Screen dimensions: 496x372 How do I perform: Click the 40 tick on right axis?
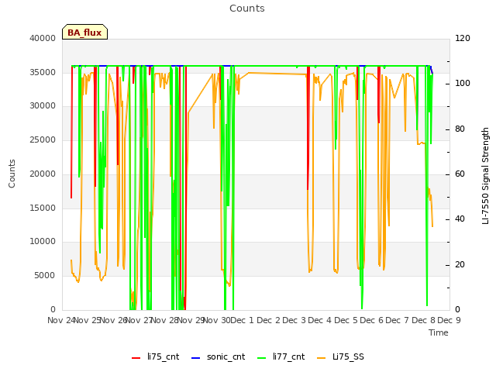[x=460, y=219]
